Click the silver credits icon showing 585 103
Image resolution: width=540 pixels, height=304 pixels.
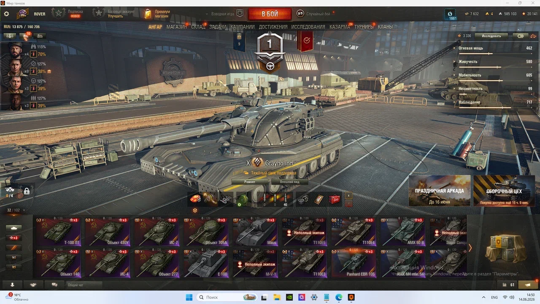click(x=500, y=14)
